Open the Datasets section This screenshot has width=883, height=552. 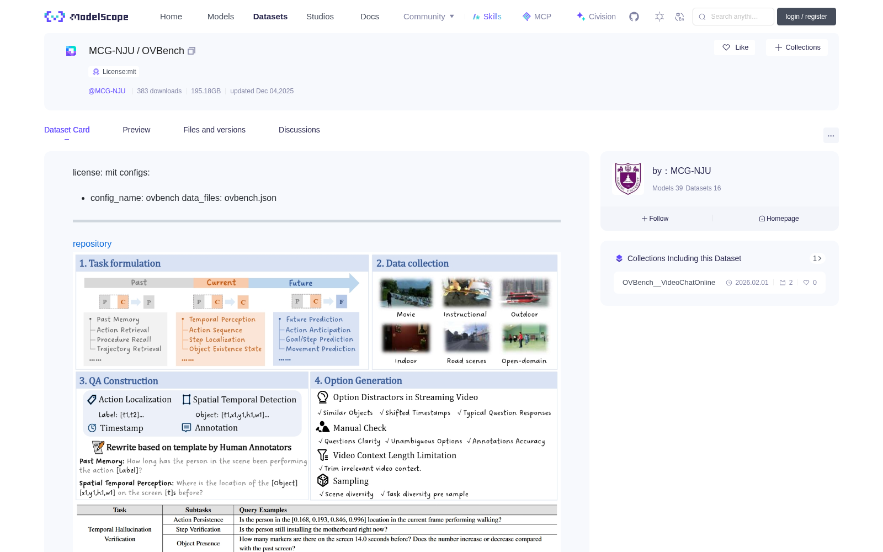(270, 17)
